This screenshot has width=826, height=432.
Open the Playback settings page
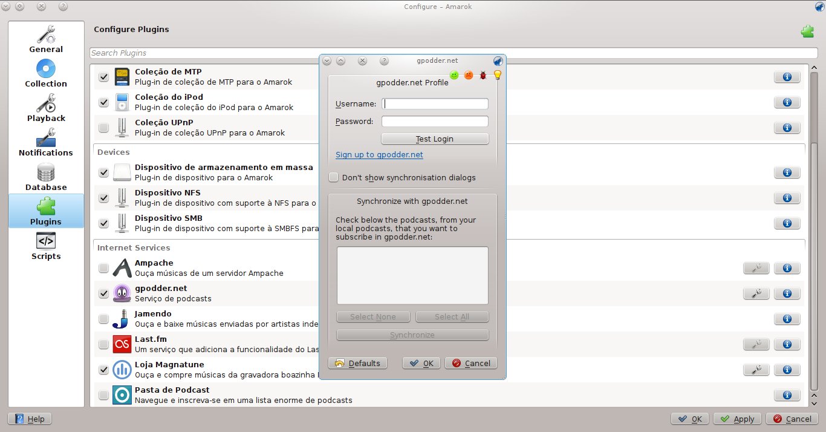(46, 108)
